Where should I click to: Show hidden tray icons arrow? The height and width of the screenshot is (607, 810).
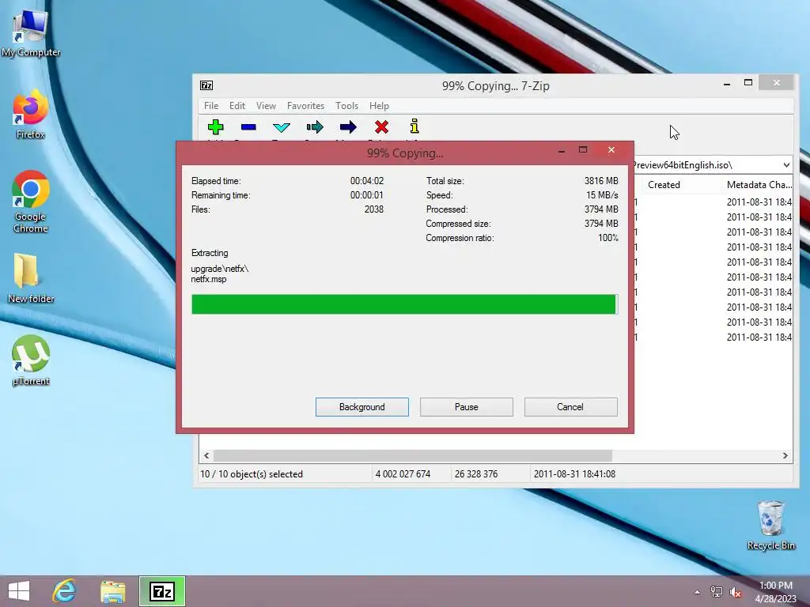tap(698, 592)
